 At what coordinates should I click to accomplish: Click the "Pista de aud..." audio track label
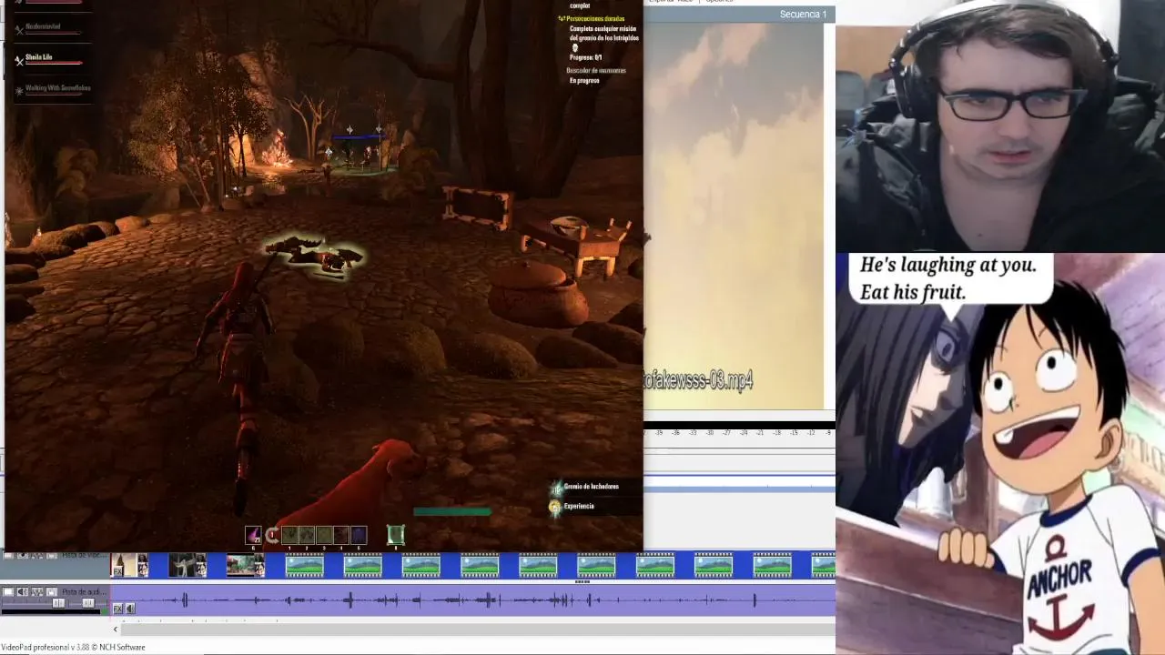click(x=85, y=592)
